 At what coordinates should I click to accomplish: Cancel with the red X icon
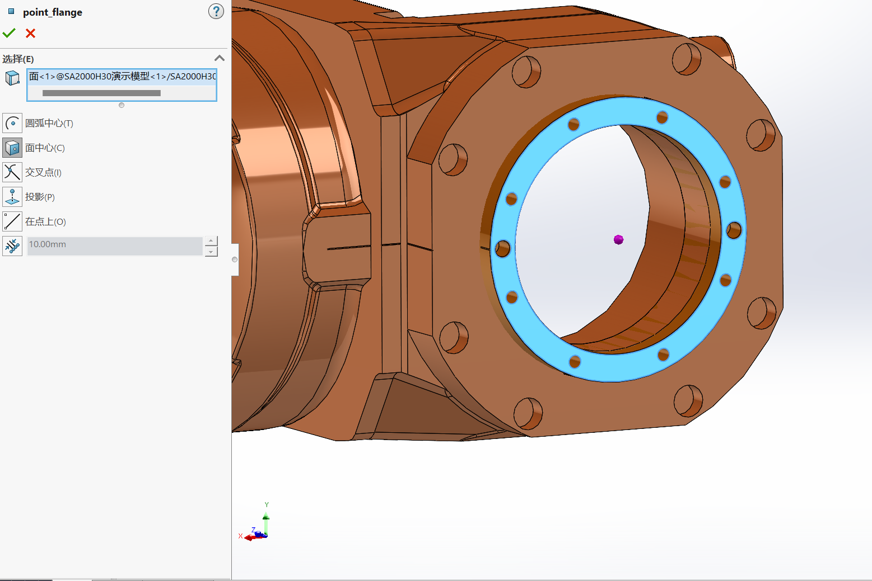(x=31, y=34)
